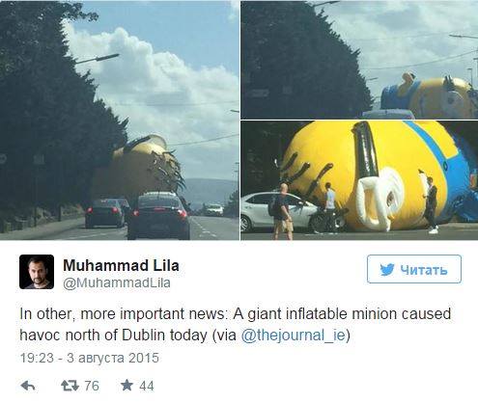Screen dimensions: 478x403
Task: Open the @thejournal_ie mention link
Action: click(294, 336)
